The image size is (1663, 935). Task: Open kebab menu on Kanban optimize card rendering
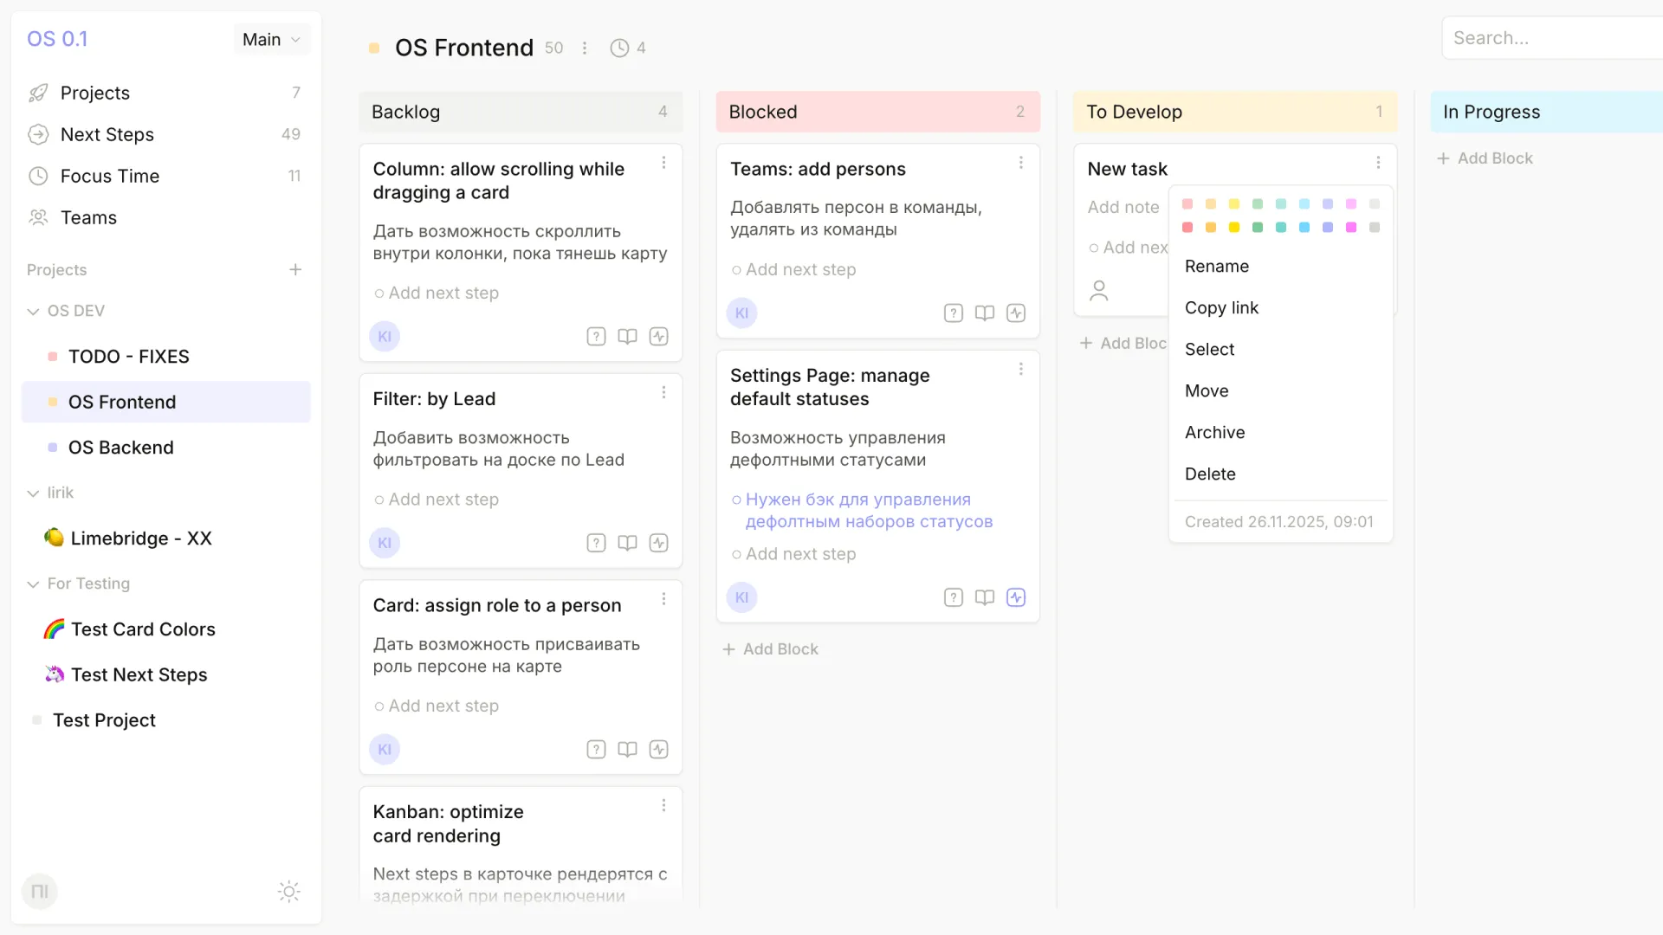[663, 805]
